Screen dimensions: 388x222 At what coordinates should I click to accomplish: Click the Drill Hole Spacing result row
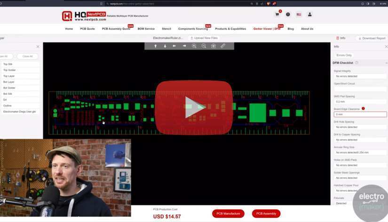coord(360,127)
